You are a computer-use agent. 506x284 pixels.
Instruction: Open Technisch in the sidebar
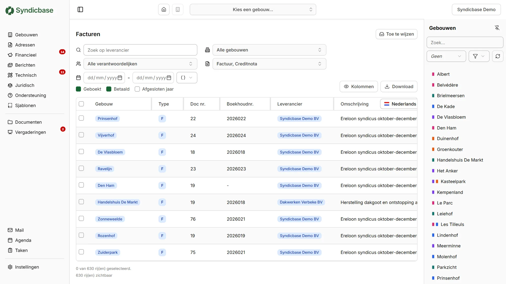click(x=26, y=75)
